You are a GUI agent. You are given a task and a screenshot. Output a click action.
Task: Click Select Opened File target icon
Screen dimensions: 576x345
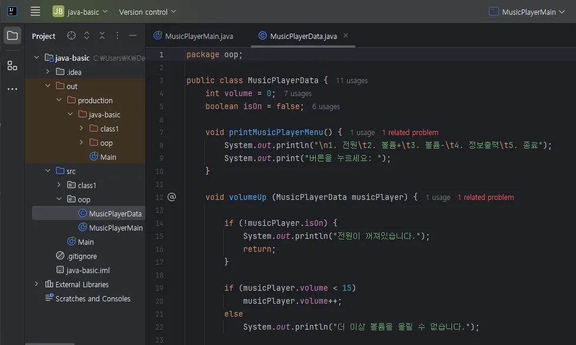click(x=71, y=36)
